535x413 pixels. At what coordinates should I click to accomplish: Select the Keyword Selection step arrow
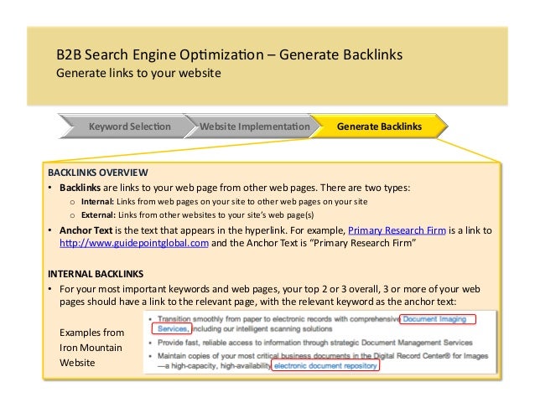pyautogui.click(x=127, y=126)
